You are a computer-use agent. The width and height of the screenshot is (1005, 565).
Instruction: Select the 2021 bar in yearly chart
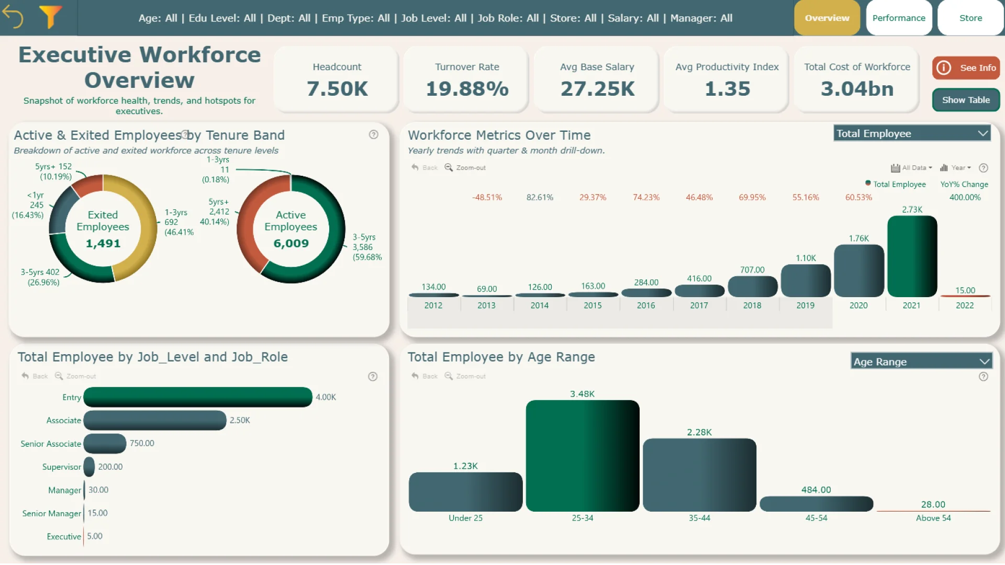tap(912, 256)
